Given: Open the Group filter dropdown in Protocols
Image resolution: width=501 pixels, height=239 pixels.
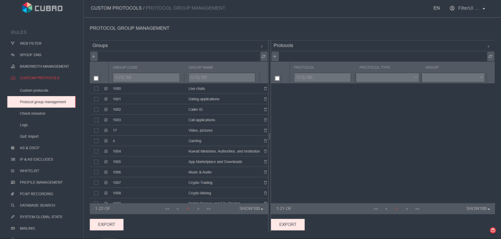Looking at the screenshot, I should (453, 78).
